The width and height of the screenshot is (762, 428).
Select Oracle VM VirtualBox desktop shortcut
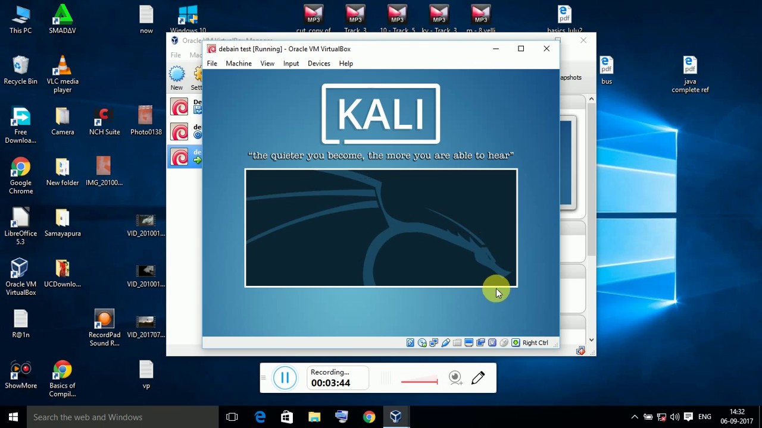point(21,278)
